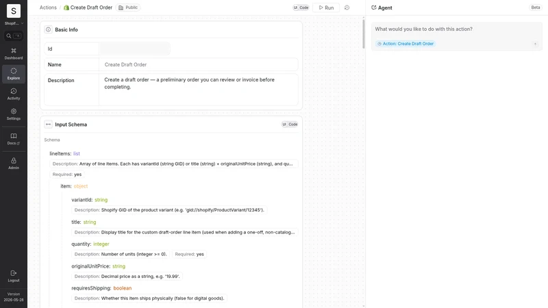Collapse the Basic Info section
548x308 pixels.
(x=48, y=29)
